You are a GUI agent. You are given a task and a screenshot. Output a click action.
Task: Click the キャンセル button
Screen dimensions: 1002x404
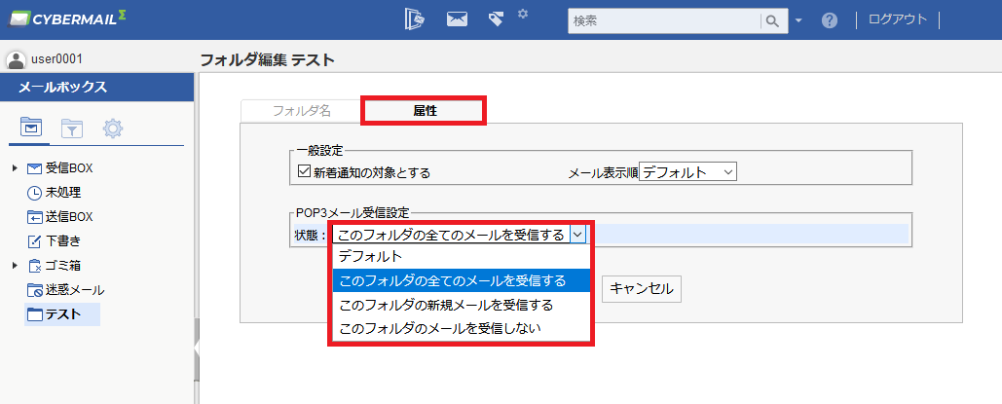coord(642,289)
